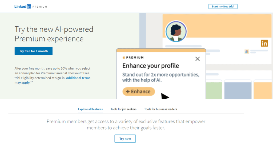Close the Enhance your profile card

[198, 59]
